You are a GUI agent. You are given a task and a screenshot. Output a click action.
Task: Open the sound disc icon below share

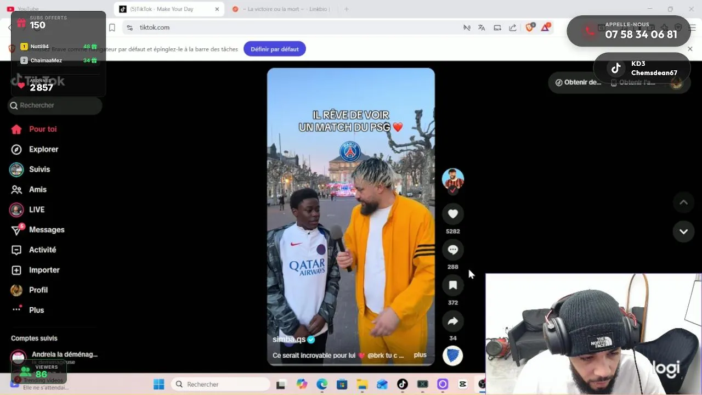point(452,356)
